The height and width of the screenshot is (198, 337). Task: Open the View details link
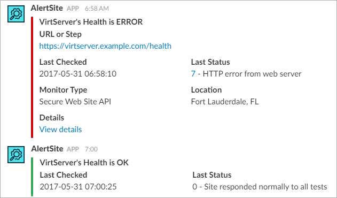(60, 130)
